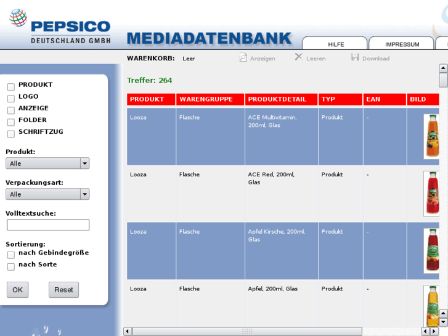Click the Anzeigen cart icon
448x336 pixels.
(243, 57)
